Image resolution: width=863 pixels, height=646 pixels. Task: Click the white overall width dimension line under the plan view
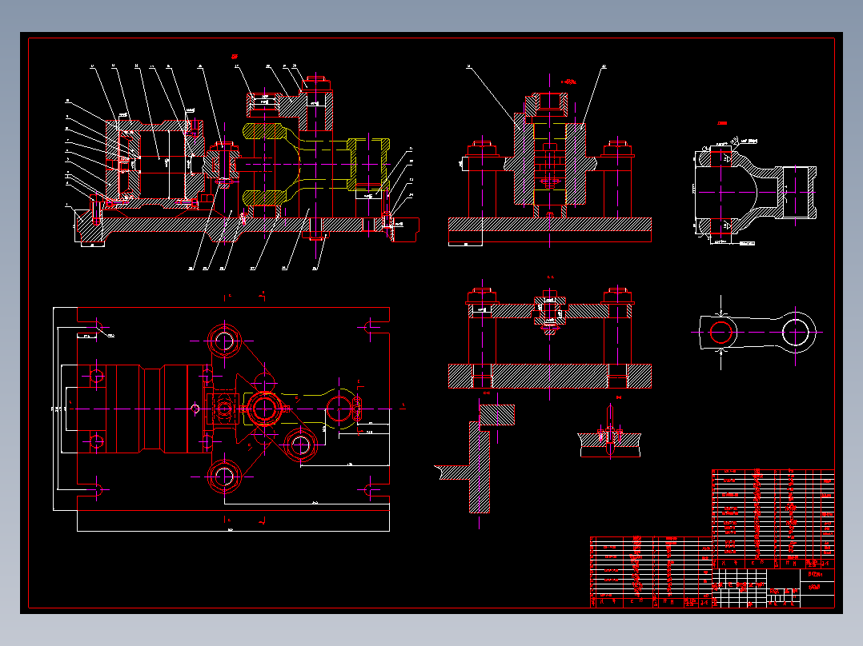pyautogui.click(x=234, y=531)
